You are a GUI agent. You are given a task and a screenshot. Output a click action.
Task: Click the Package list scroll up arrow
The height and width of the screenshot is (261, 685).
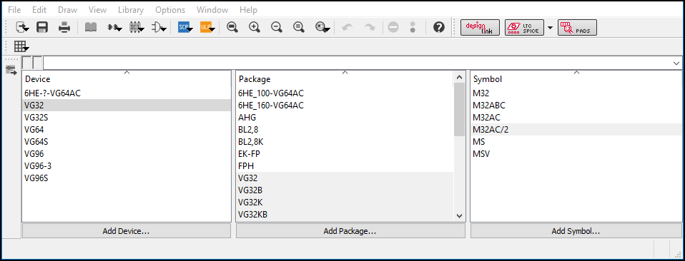459,77
